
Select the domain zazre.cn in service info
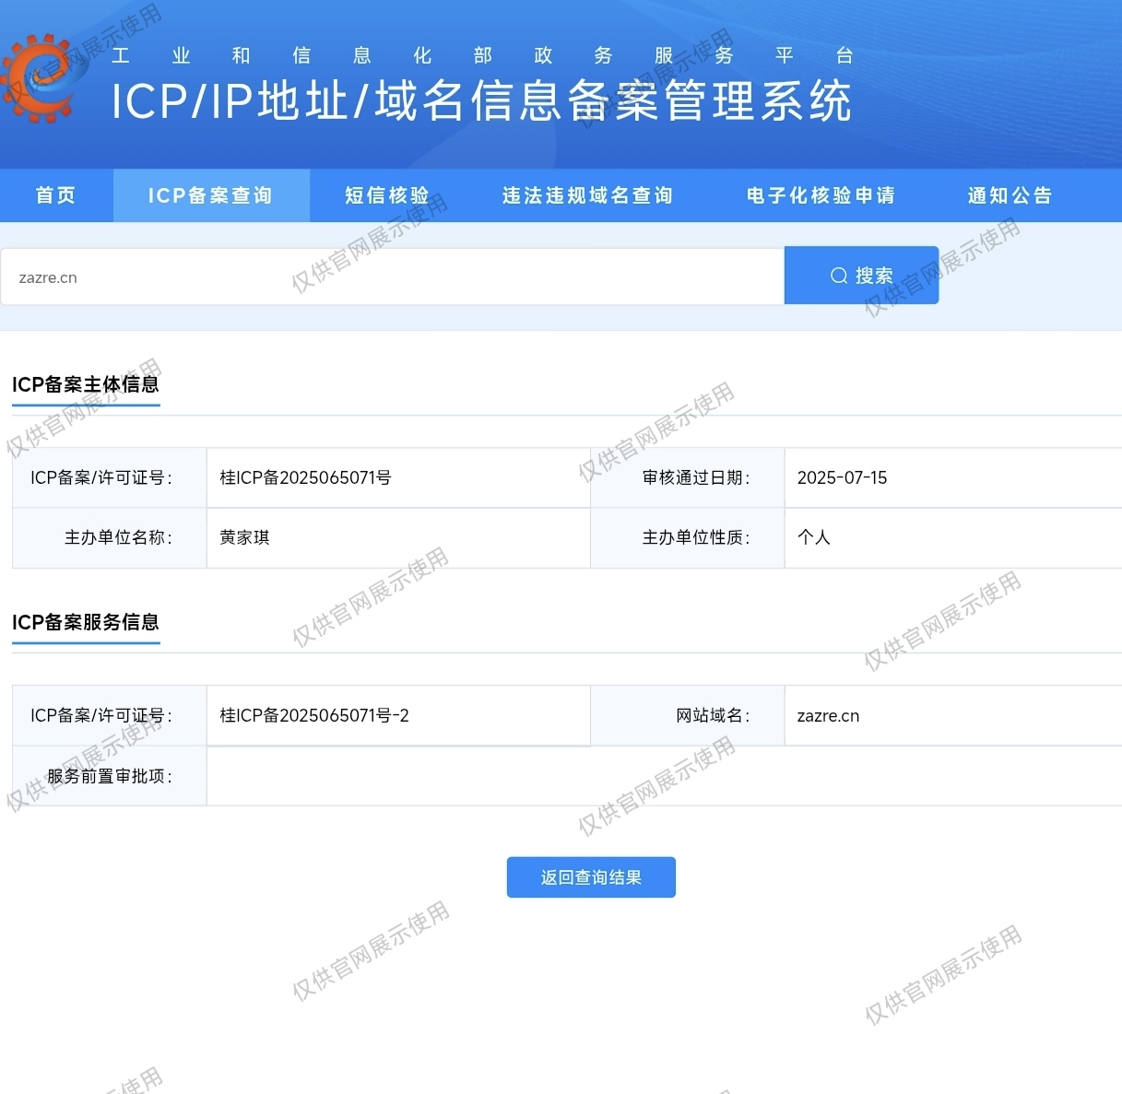coord(827,715)
